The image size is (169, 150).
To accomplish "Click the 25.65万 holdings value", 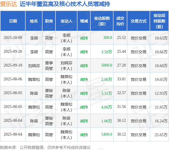I will tap(161, 135).
